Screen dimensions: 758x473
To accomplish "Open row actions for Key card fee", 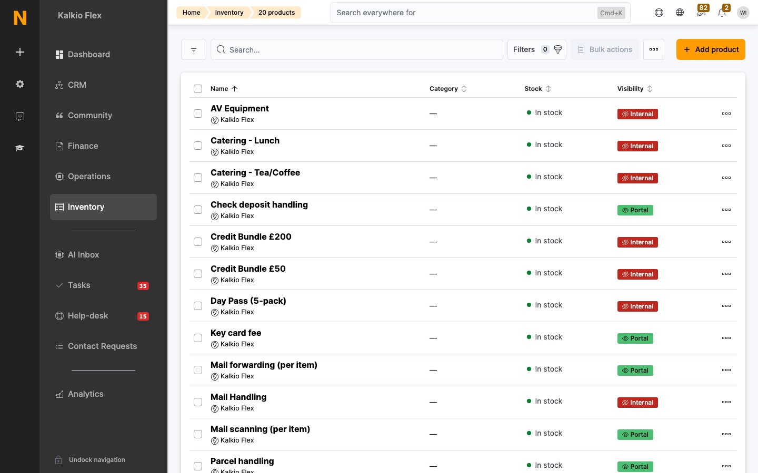I will pos(726,338).
